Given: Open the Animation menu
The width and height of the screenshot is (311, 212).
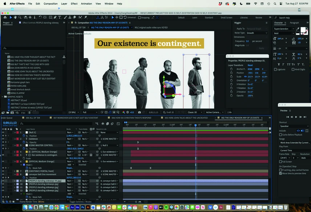Looking at the screenshot, I should (86, 4).
